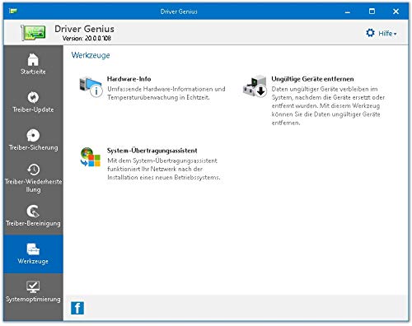
Task: Click the System-Übertragungsassistent Windows icon
Action: point(91,157)
